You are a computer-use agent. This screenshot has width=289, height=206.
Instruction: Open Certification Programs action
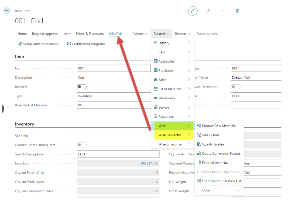tap(86, 44)
